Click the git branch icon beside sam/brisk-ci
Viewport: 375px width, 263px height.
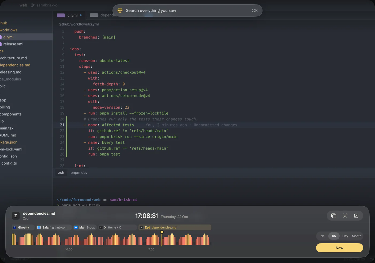pos(33,5)
